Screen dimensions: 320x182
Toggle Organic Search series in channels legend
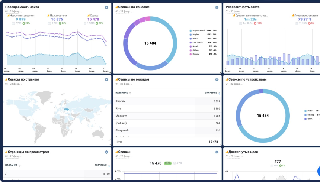(x=201, y=30)
